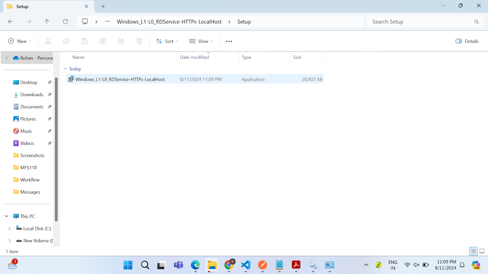
Task: Go back with the left arrow
Action: coord(10,22)
